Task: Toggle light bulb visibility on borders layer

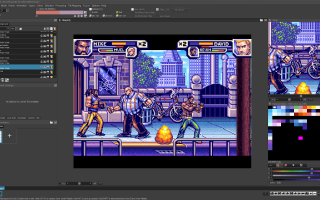Action: click(48, 35)
